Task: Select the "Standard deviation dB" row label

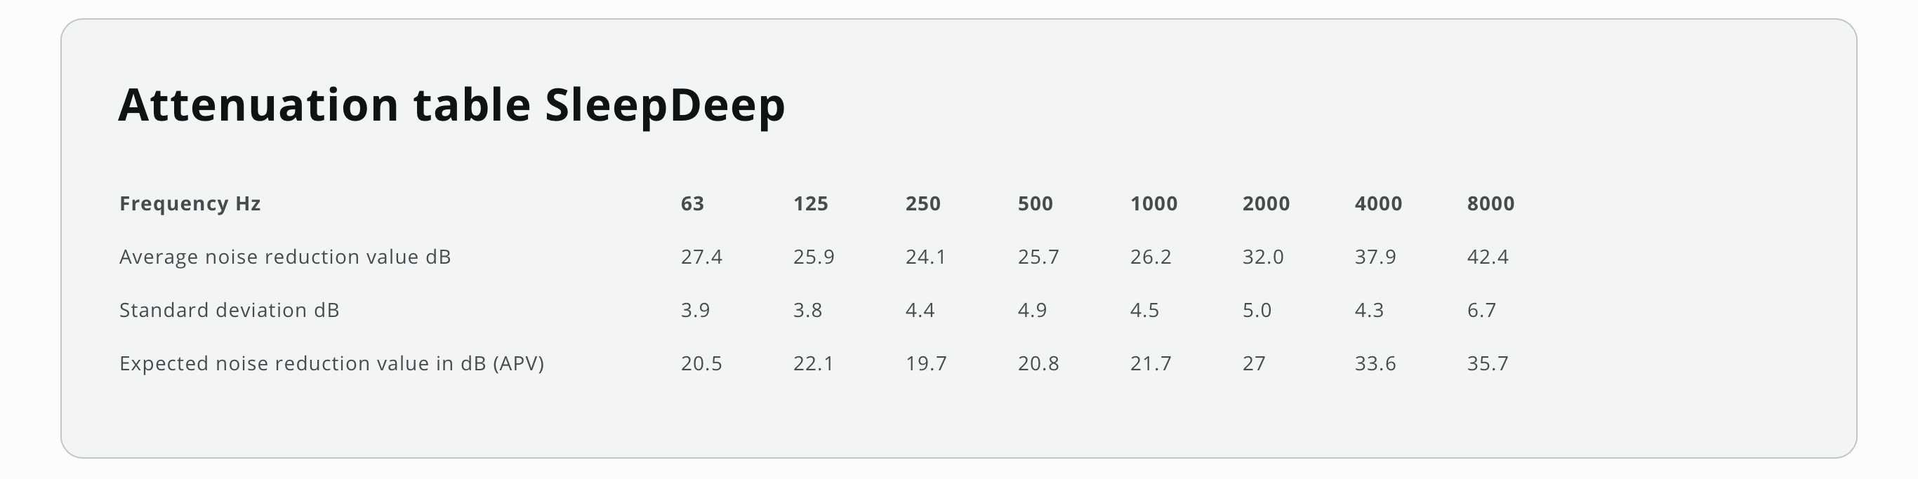Action: pos(230,310)
